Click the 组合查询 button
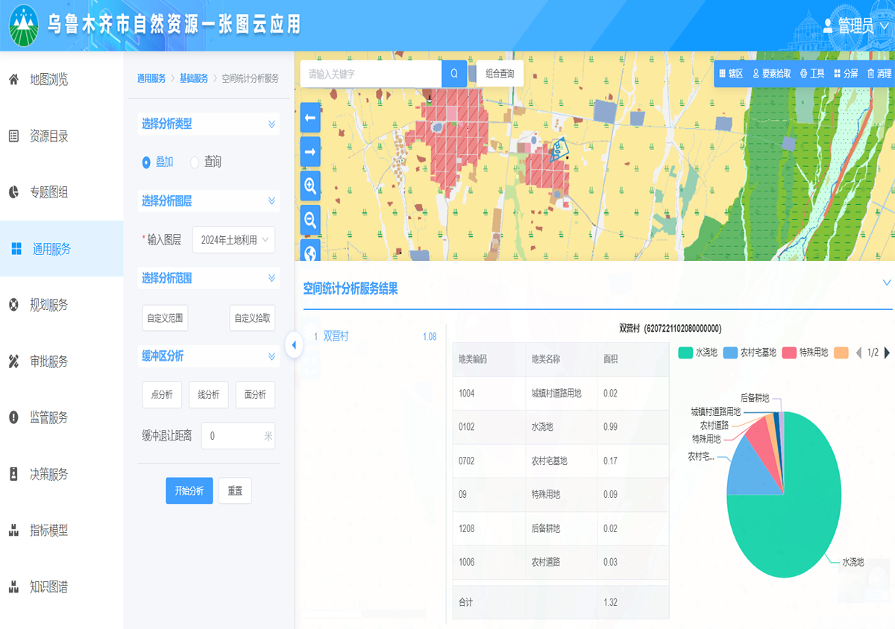This screenshot has height=629, width=895. (x=500, y=74)
